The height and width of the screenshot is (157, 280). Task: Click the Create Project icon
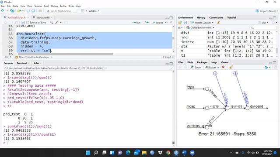point(12,11)
